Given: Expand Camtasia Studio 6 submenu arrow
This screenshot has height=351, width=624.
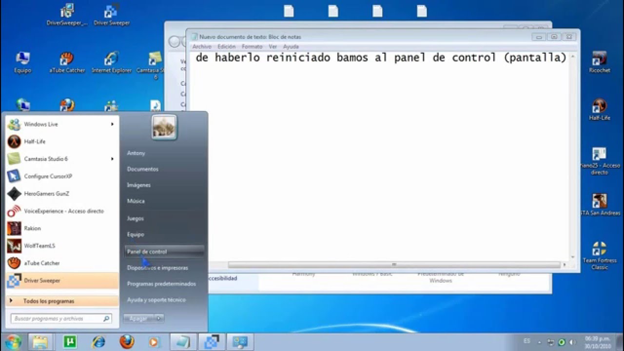Looking at the screenshot, I should (112, 159).
